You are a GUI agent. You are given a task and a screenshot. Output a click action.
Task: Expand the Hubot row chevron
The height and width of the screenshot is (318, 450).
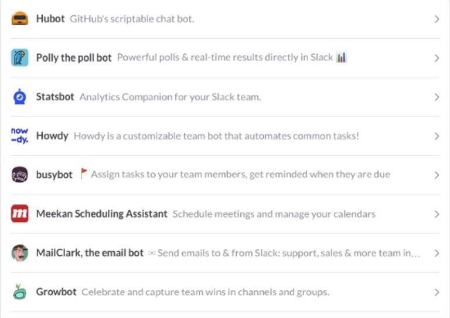[437, 19]
